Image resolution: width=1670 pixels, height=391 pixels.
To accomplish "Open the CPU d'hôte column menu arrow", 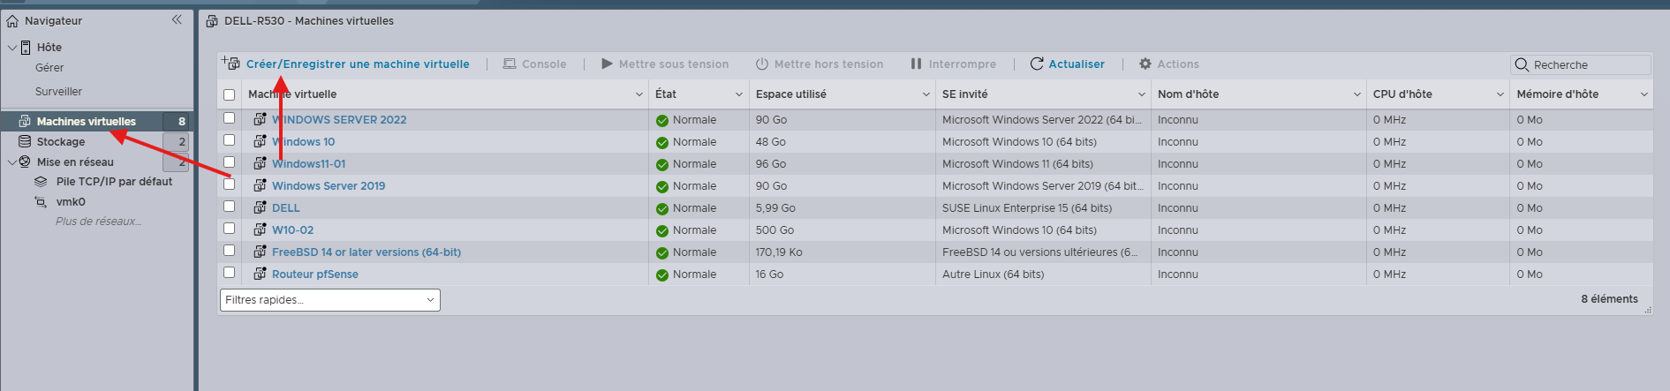I will (1500, 94).
